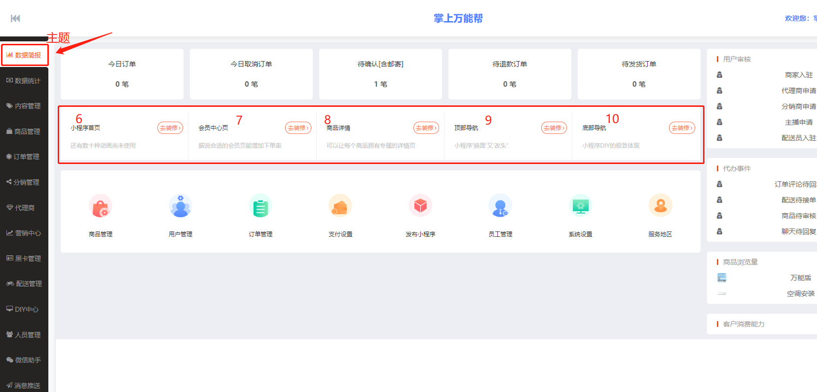
Task: Click 去装修 button for 底部导航
Action: (682, 128)
